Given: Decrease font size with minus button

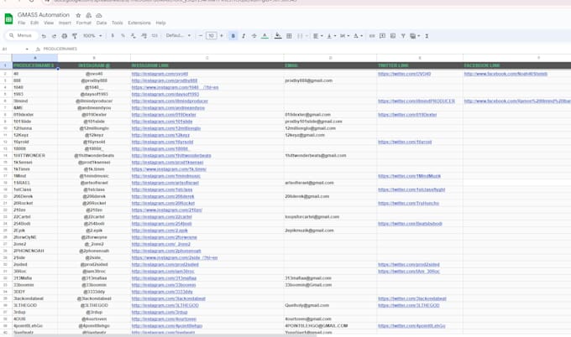Looking at the screenshot, I should [x=201, y=35].
